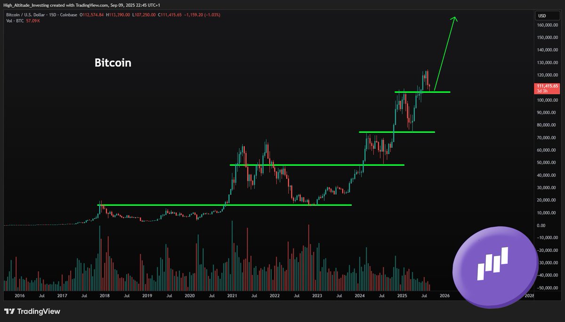
Task: Click the 2024 label on time axis
Action: 359,296
